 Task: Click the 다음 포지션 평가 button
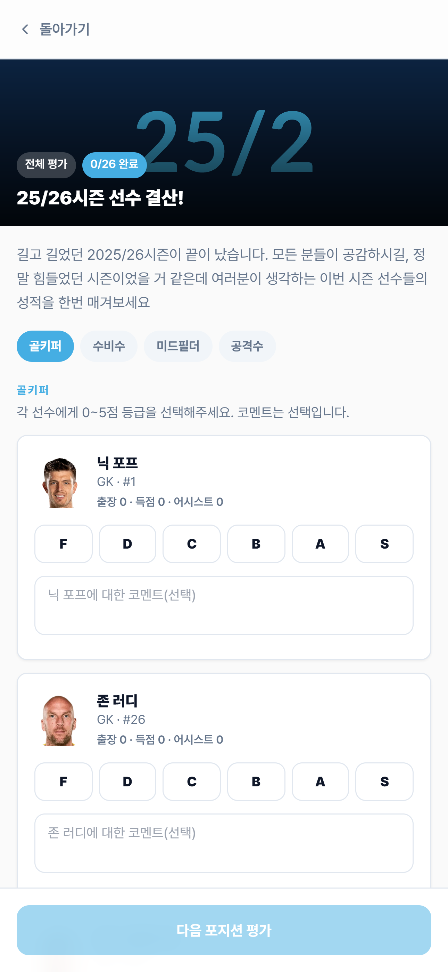(224, 930)
